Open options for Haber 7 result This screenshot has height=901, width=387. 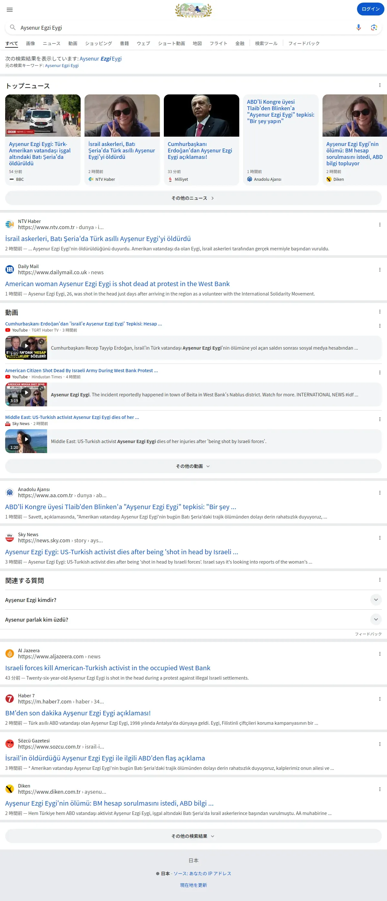click(380, 699)
